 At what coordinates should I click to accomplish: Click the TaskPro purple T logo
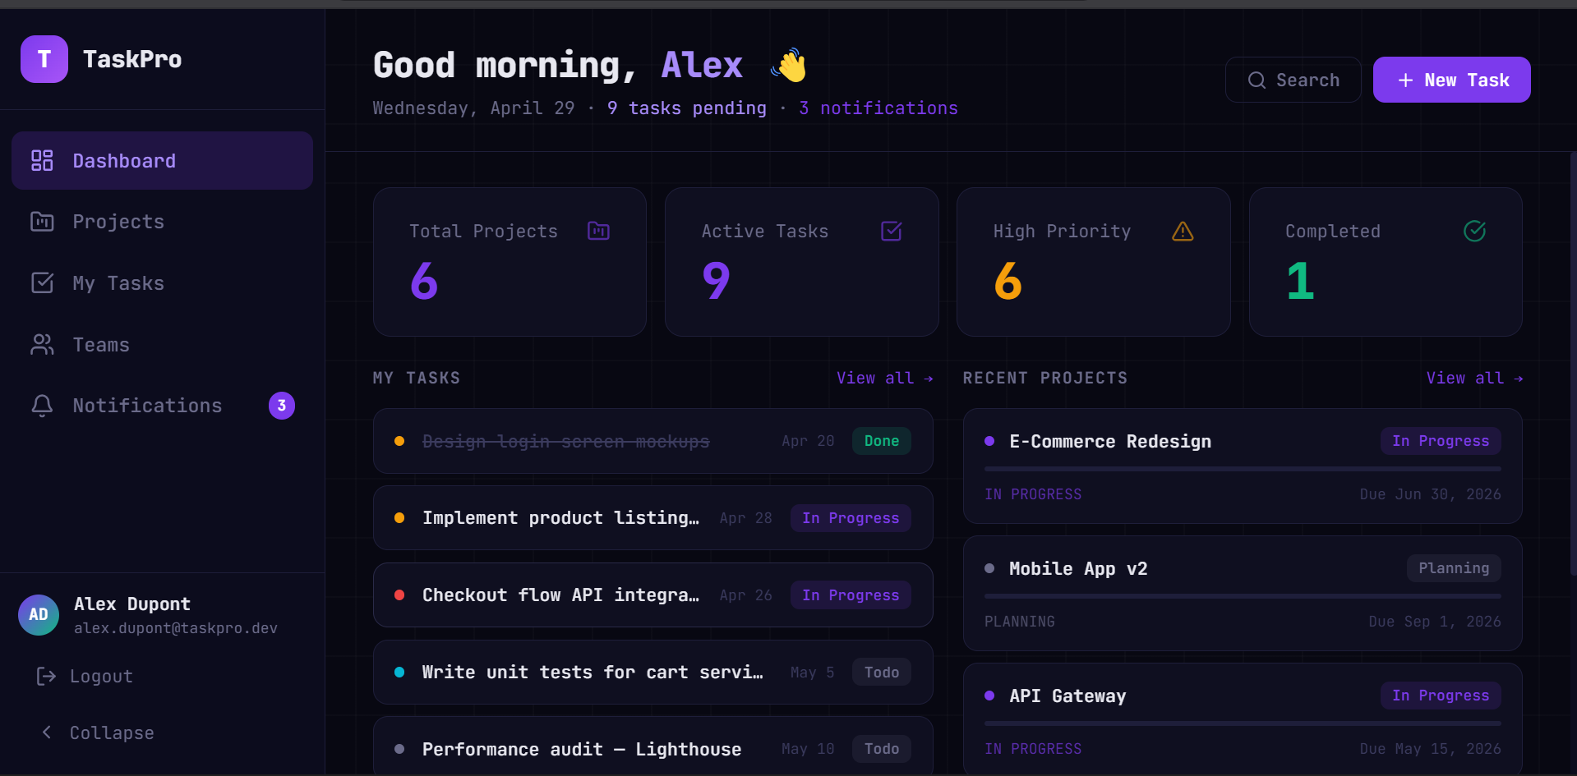click(44, 59)
